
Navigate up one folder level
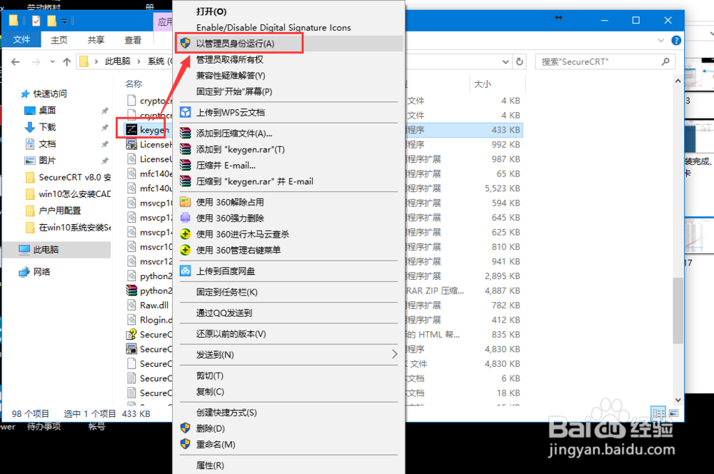(67, 61)
